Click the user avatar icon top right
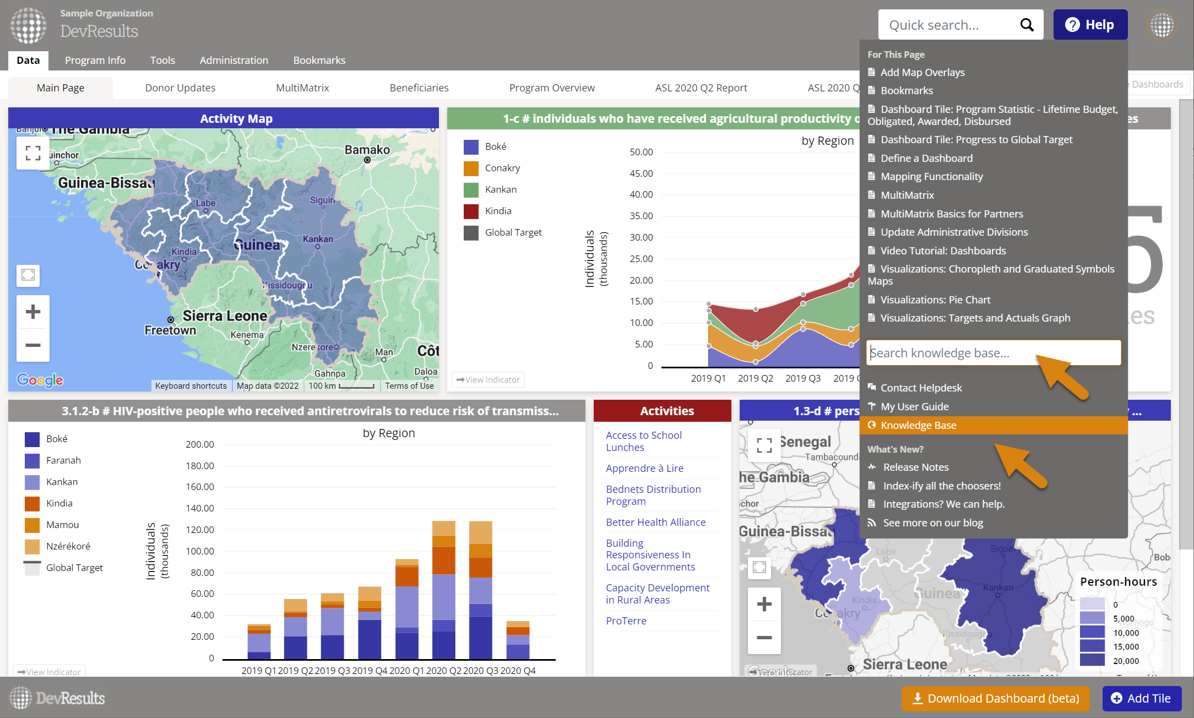 (x=1162, y=25)
